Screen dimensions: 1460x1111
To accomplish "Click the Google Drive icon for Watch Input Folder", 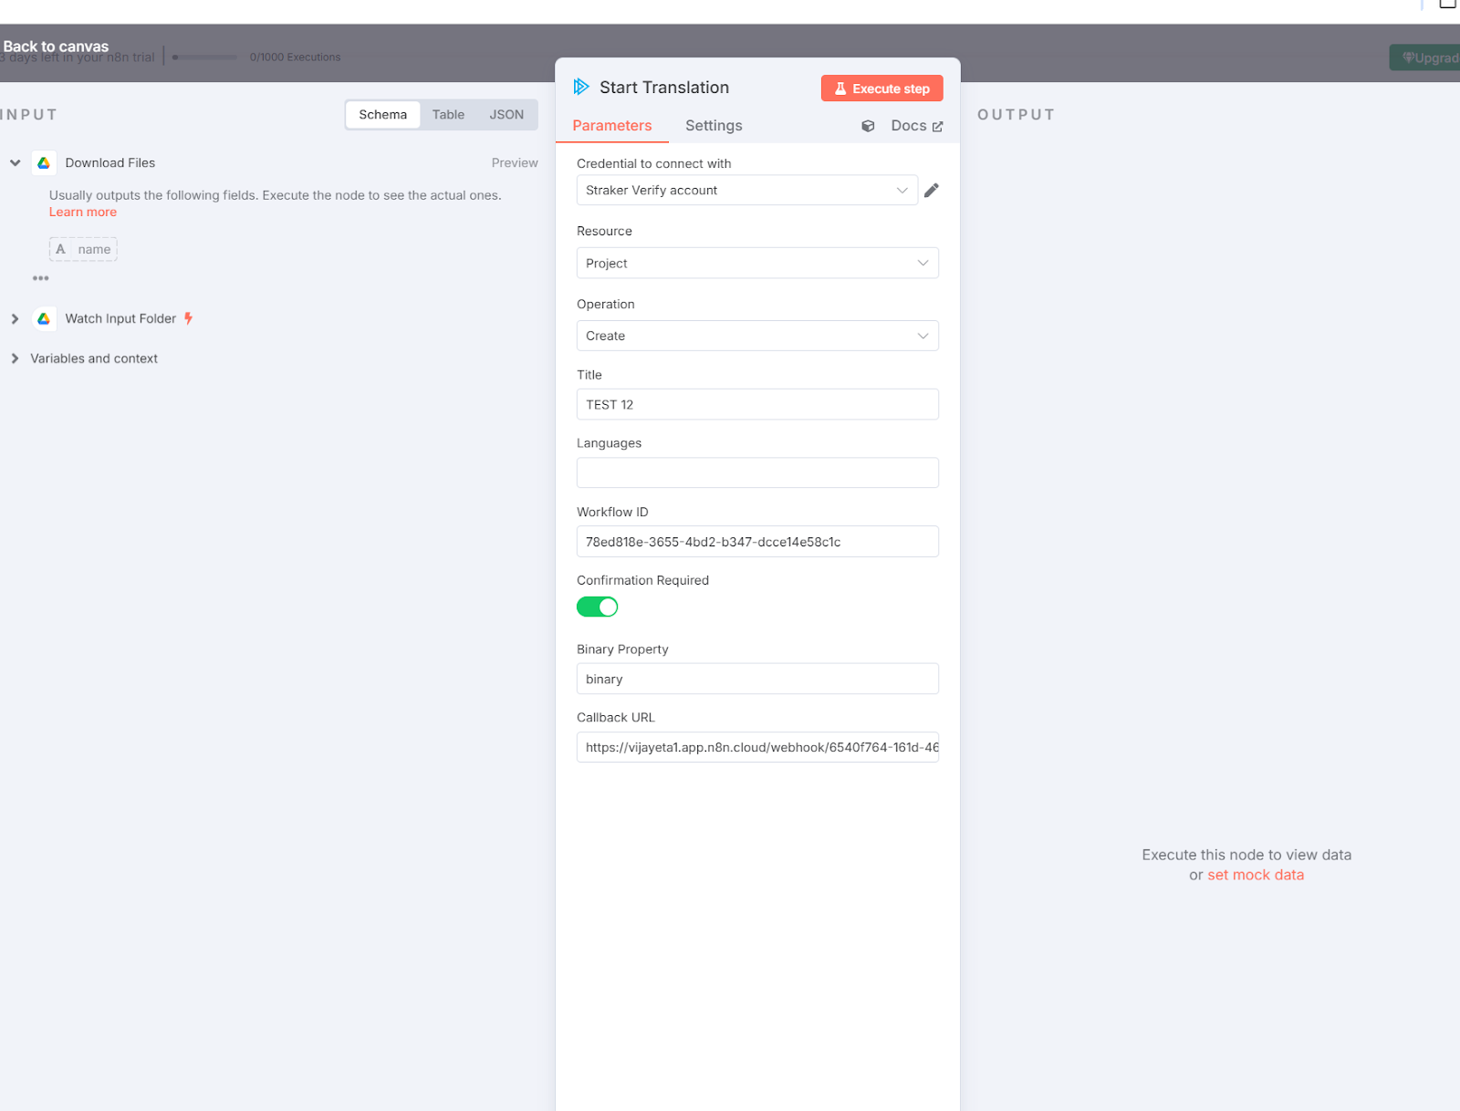I will [x=44, y=318].
